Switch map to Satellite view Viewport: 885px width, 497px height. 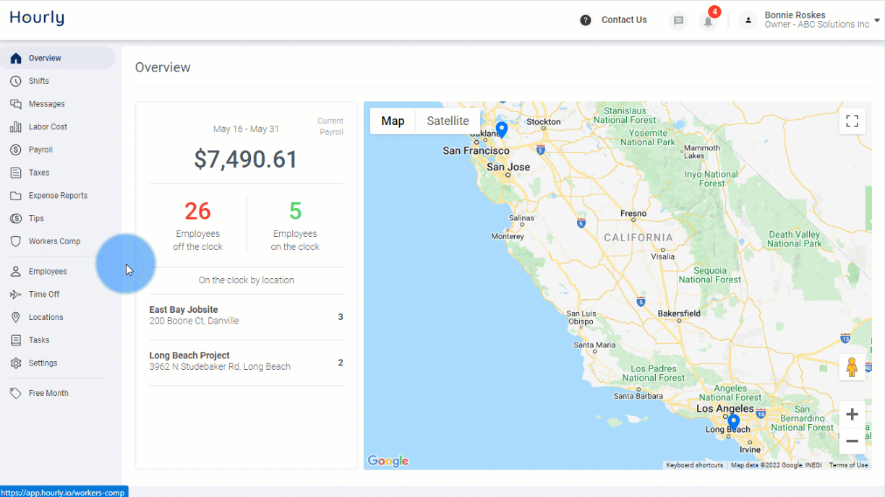(448, 121)
